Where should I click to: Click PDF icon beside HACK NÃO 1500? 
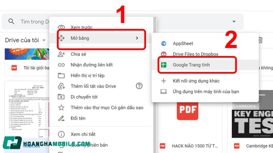point(162,146)
